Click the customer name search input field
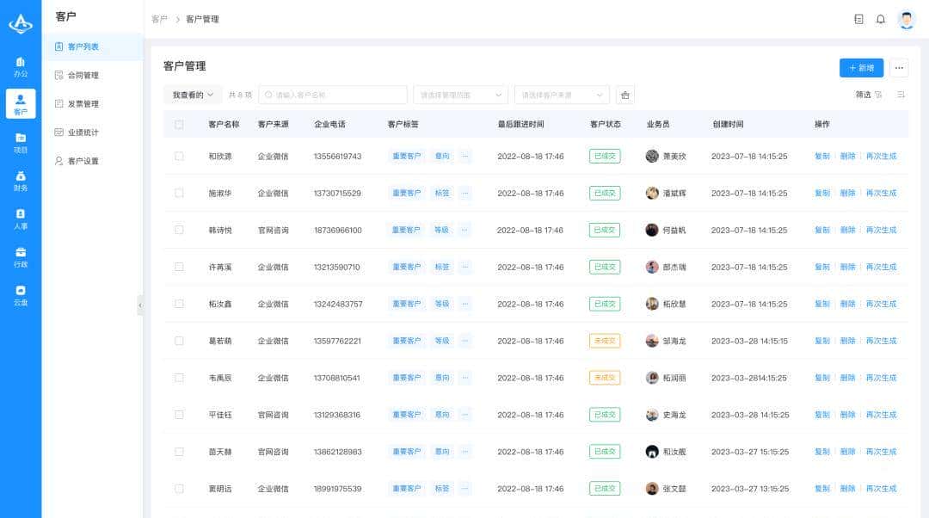The height and width of the screenshot is (518, 929). click(335, 95)
